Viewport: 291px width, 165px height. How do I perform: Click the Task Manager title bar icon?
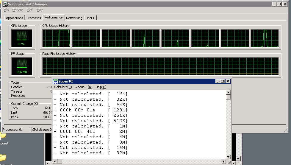point(5,4)
